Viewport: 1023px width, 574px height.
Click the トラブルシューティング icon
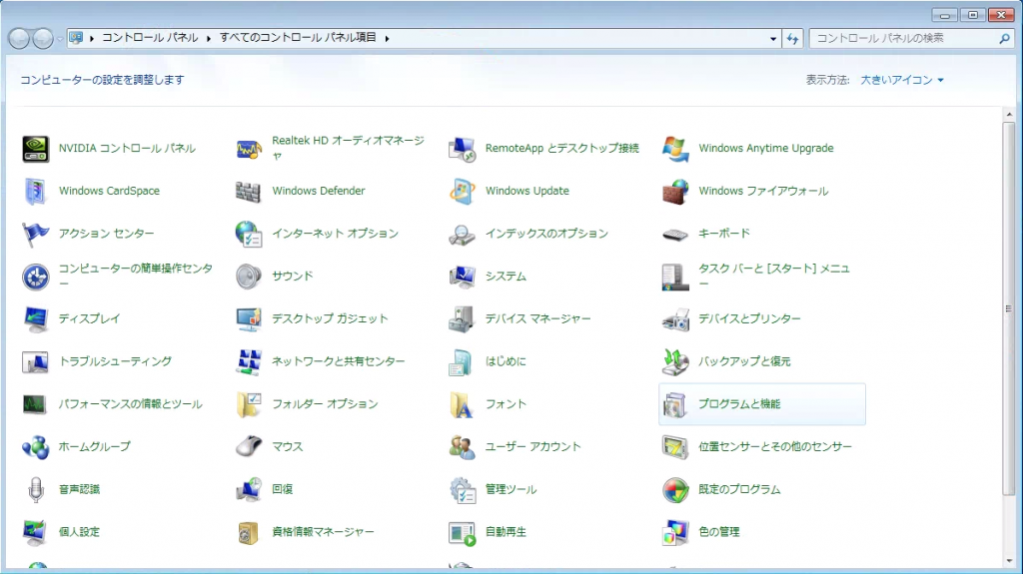pos(35,361)
